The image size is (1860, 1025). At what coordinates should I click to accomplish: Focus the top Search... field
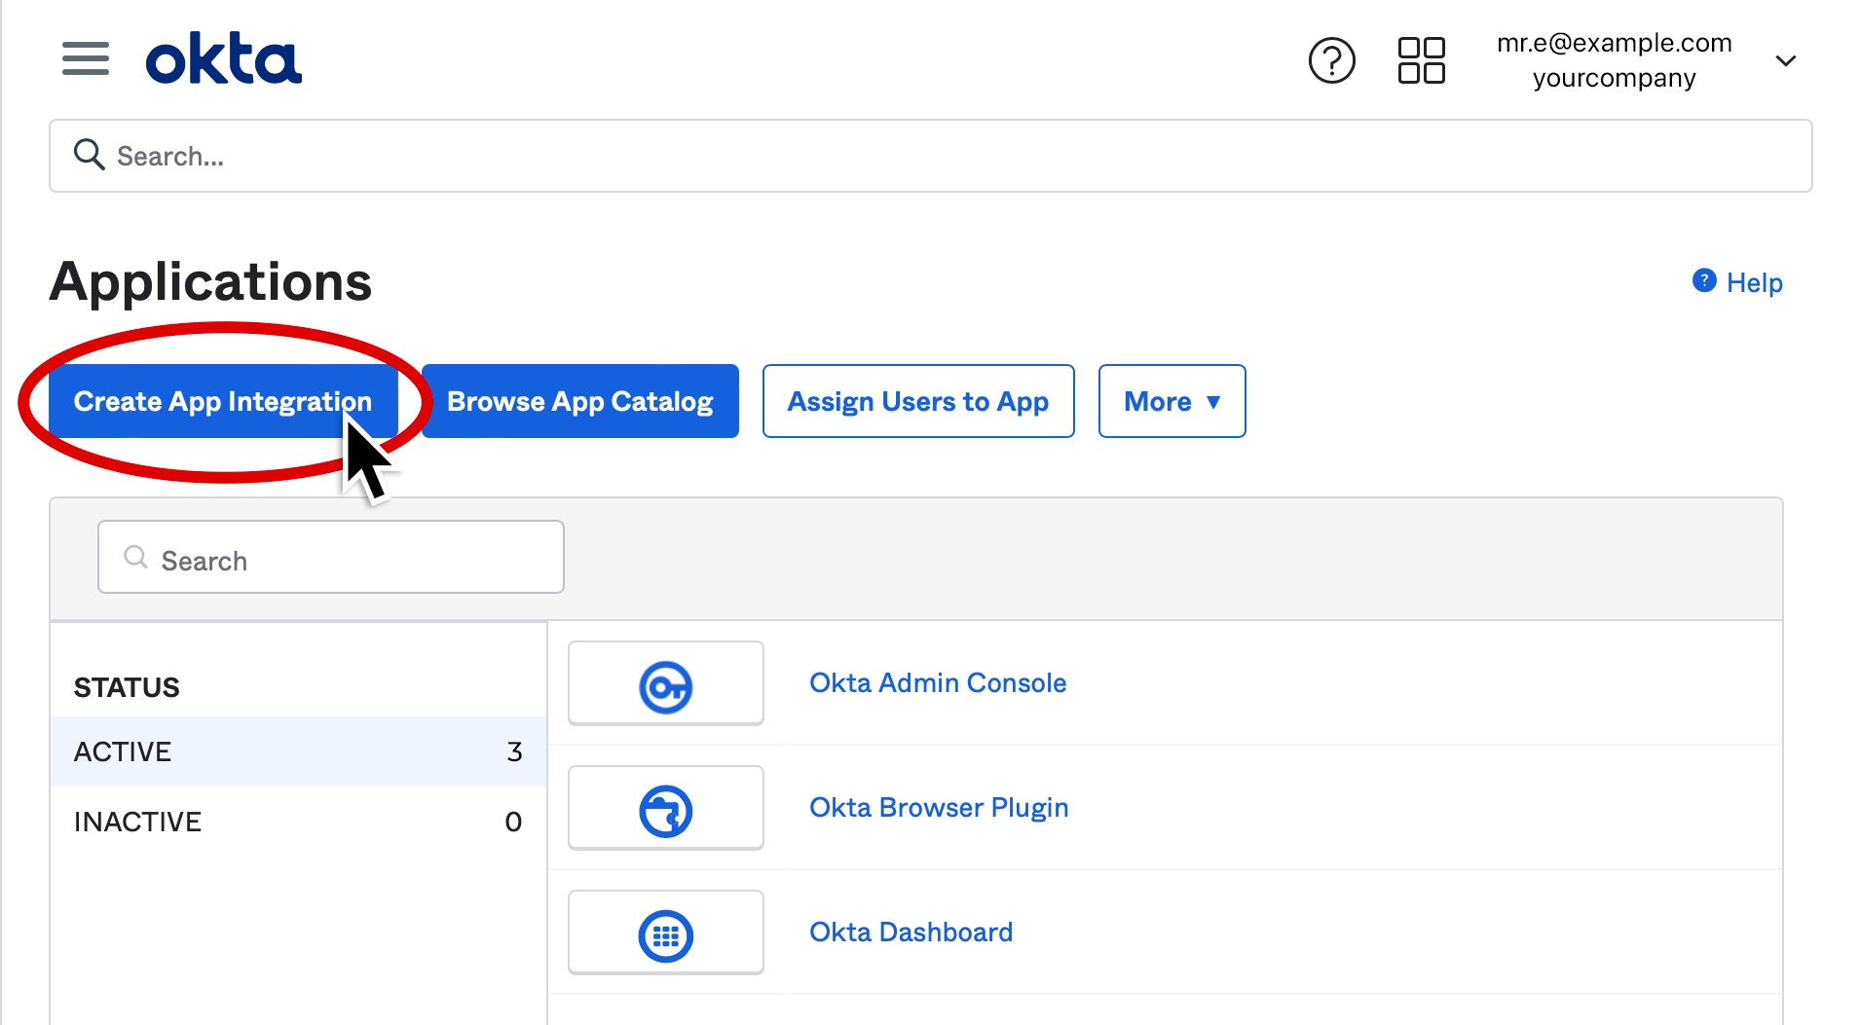[x=930, y=156]
